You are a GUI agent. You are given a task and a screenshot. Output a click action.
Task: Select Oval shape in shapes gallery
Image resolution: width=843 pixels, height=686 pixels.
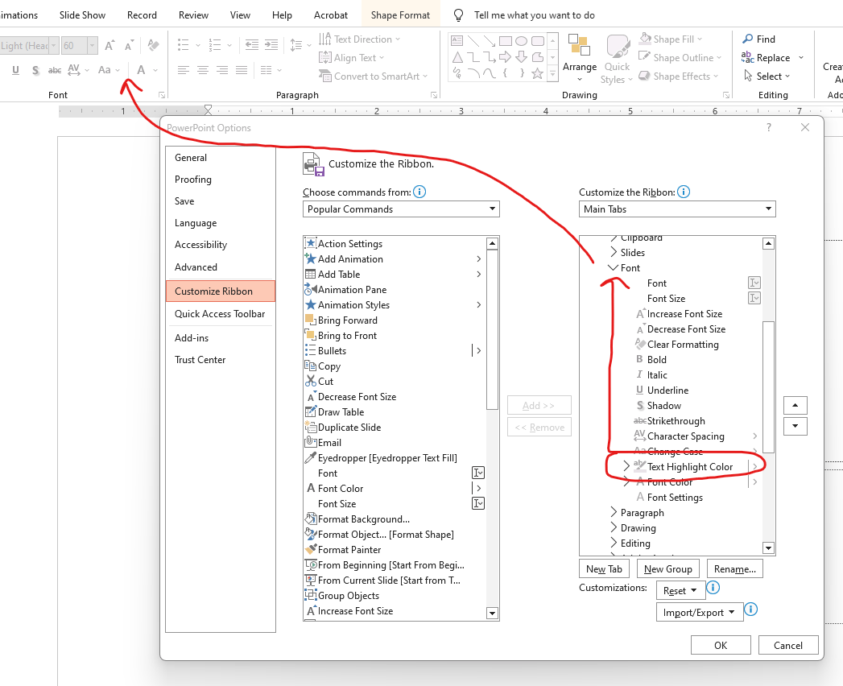pyautogui.click(x=521, y=41)
